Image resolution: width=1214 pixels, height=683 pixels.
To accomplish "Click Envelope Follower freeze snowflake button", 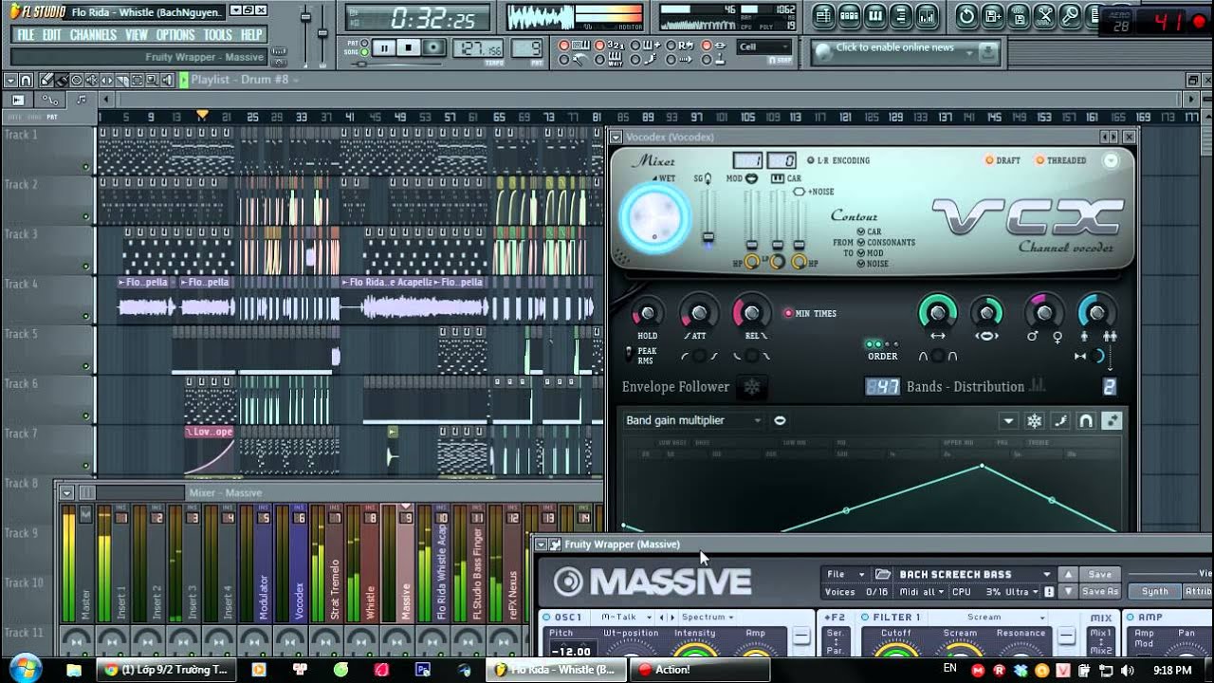I will pyautogui.click(x=751, y=387).
